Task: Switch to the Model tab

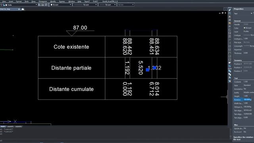Action: (x=3, y=126)
